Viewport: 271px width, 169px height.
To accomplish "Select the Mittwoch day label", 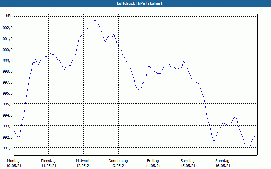I will click(x=83, y=161).
